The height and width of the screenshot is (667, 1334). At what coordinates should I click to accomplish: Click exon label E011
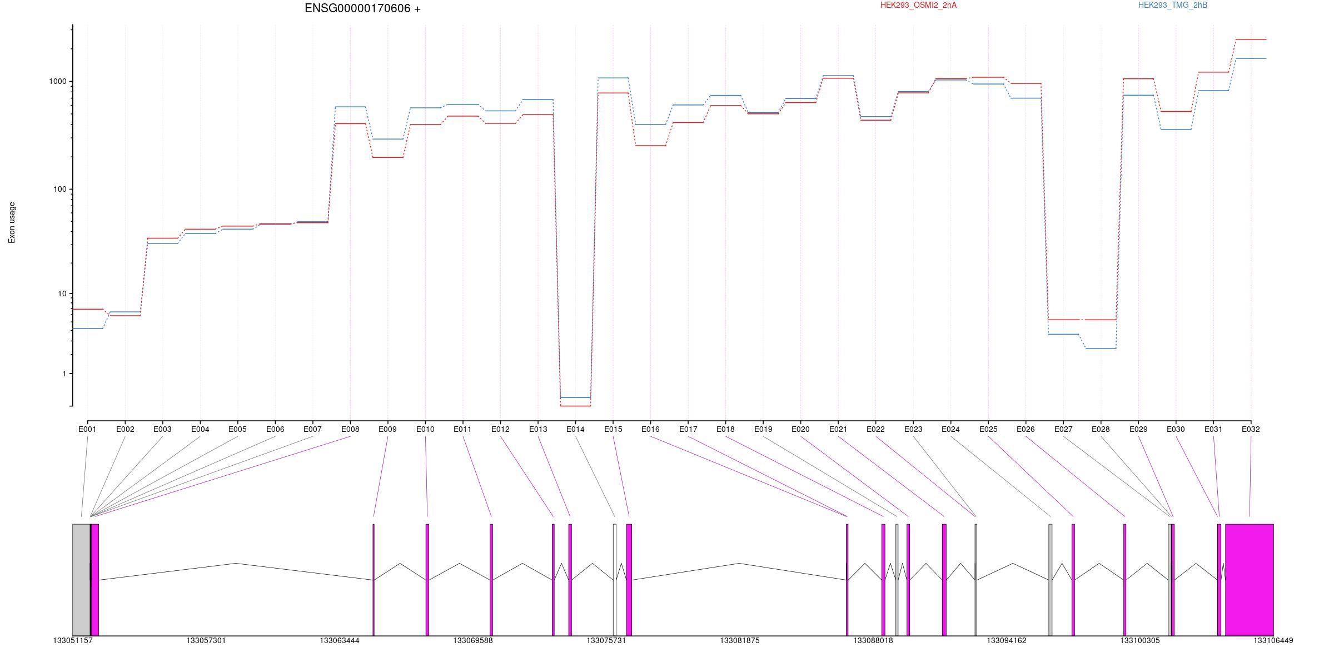click(x=462, y=429)
